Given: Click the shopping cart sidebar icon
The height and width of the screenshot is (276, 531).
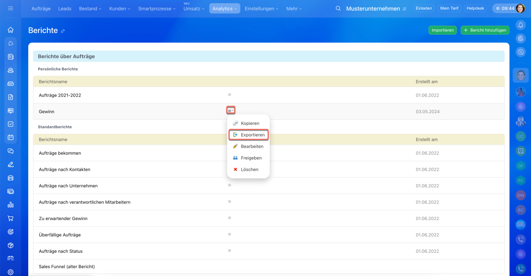Looking at the screenshot, I should coord(11,218).
